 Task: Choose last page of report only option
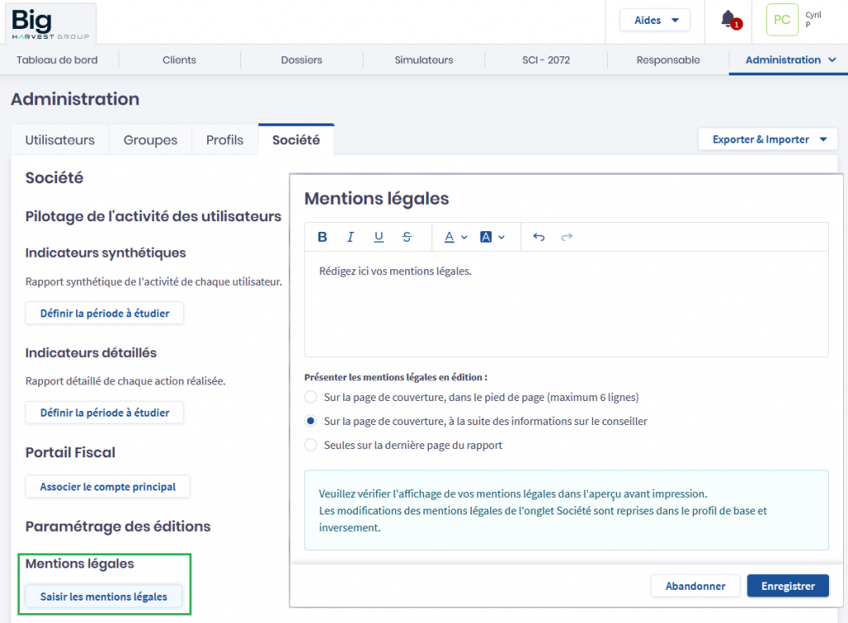(311, 445)
